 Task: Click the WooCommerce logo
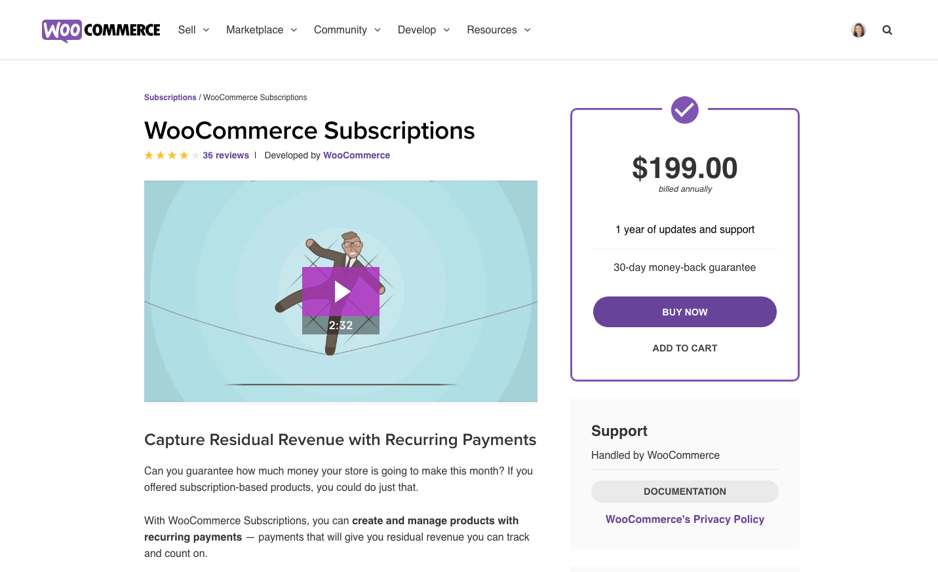pyautogui.click(x=101, y=30)
